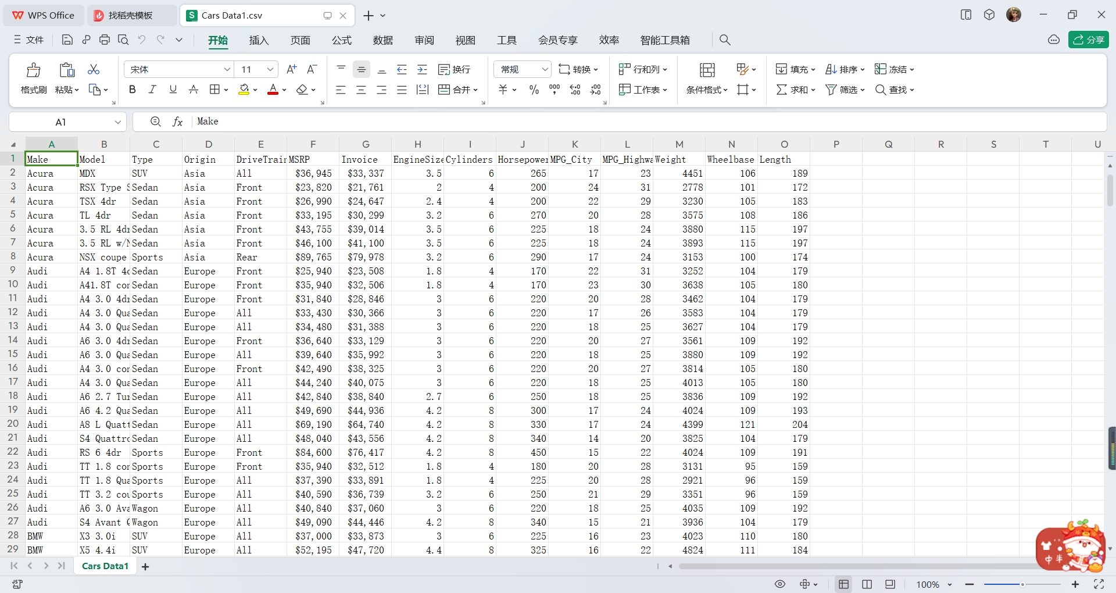Click the Fill (填充) button
This screenshot has width=1116, height=593.
(x=795, y=69)
